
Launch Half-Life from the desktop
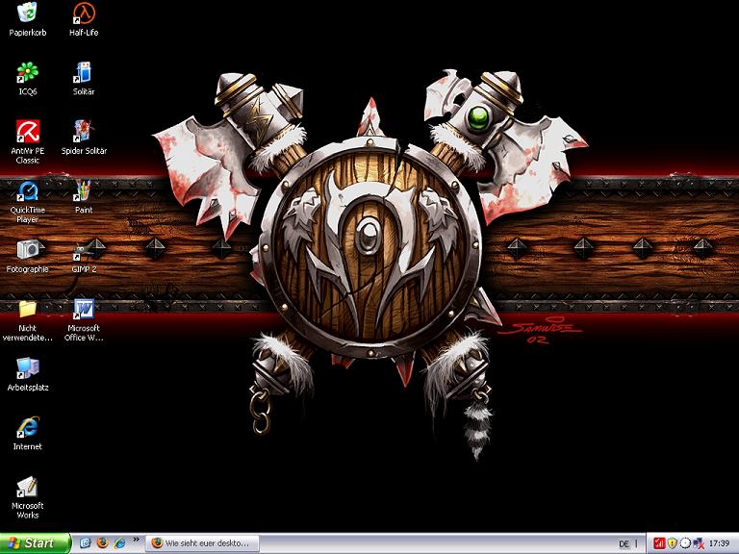[x=84, y=19]
